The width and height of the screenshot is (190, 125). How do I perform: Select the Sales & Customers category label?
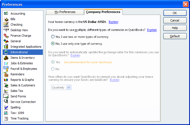[23, 85]
